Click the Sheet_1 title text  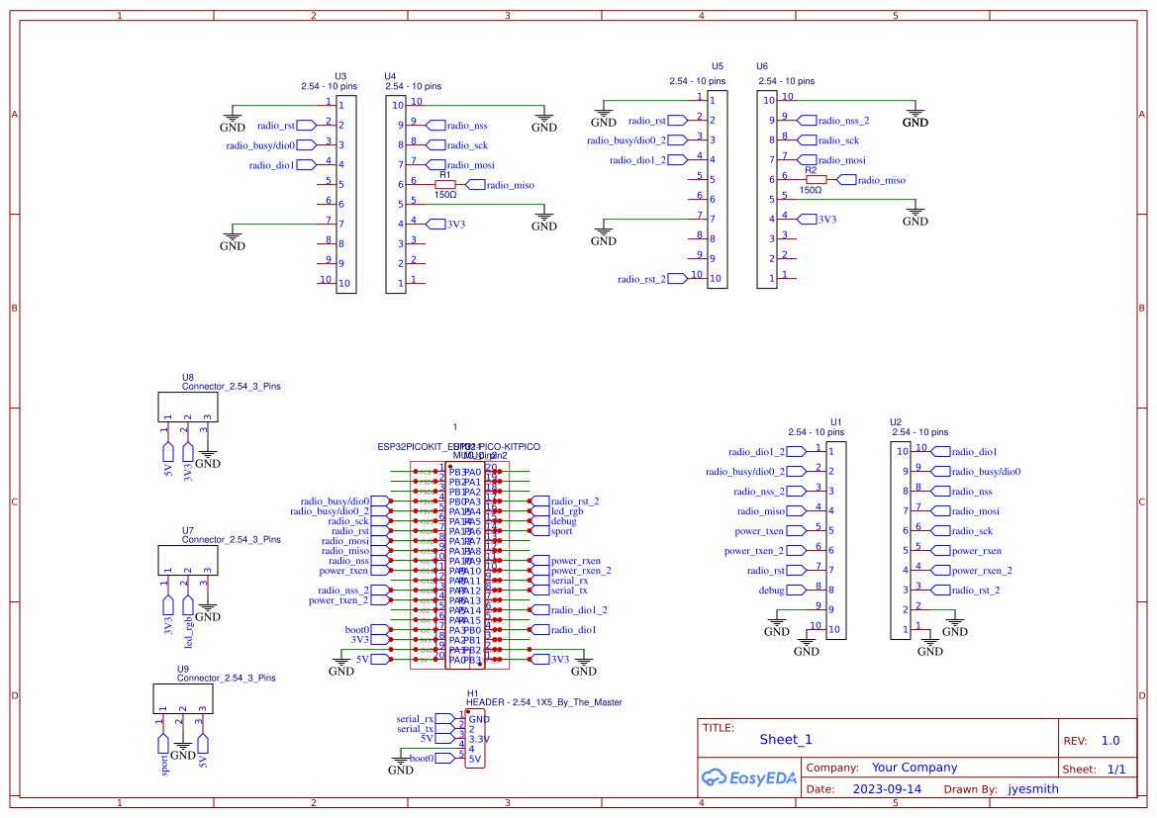785,739
